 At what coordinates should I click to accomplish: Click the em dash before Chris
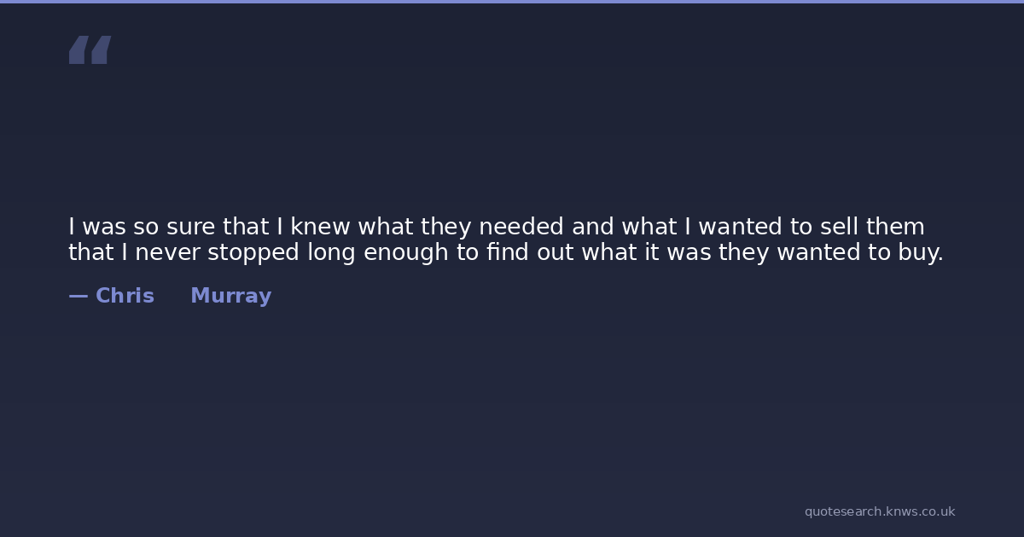[x=78, y=296]
